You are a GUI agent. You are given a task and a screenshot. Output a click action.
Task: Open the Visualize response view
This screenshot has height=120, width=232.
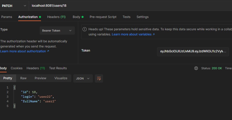pos(61,78)
